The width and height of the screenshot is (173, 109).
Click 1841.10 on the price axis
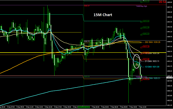point(170,32)
